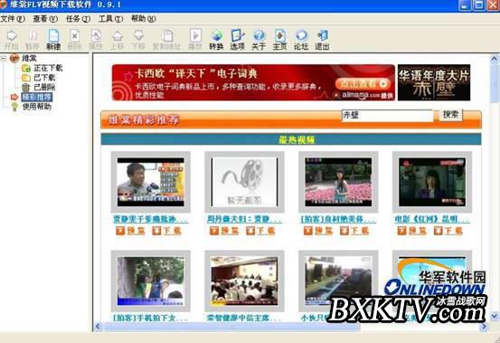Click the 开始 start toolbar icon
500x343 pixels.
pos(11,40)
